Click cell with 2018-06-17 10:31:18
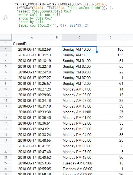 click(32, 106)
